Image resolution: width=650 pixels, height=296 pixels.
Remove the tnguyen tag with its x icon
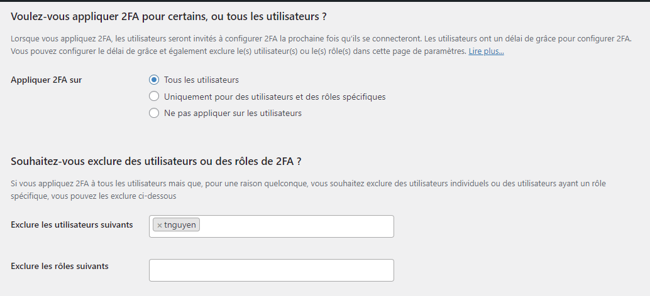coord(160,226)
